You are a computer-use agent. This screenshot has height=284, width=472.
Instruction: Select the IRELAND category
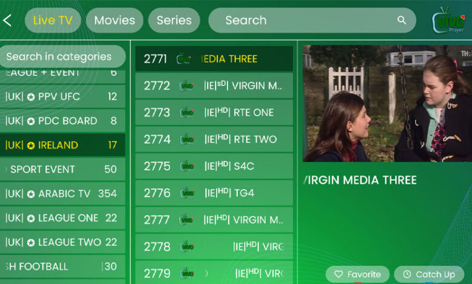click(x=61, y=145)
